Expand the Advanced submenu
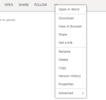This screenshot has width=106, height=100. click(x=71, y=93)
